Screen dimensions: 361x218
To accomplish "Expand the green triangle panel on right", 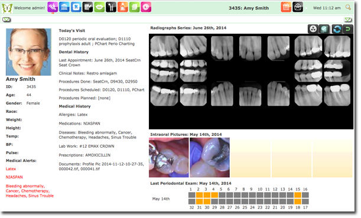I will 348,20.
